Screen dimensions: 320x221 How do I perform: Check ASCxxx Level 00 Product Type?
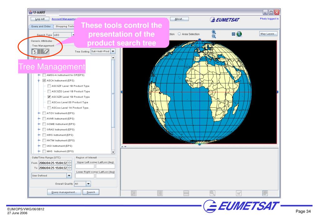tap(49, 102)
